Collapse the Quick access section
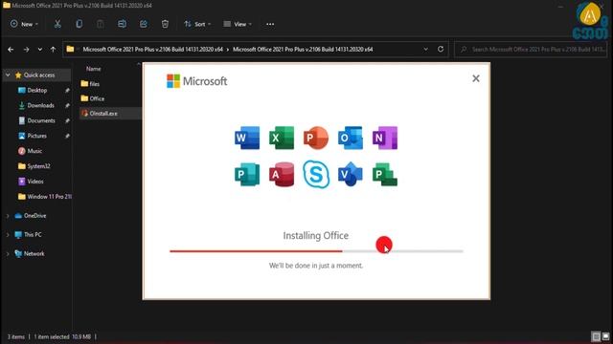 click(8, 75)
